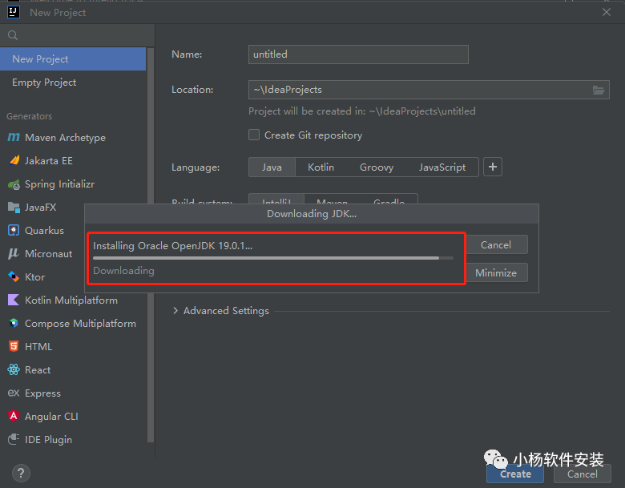This screenshot has width=625, height=488.
Task: Expand the Advanced Settings section
Action: click(176, 311)
